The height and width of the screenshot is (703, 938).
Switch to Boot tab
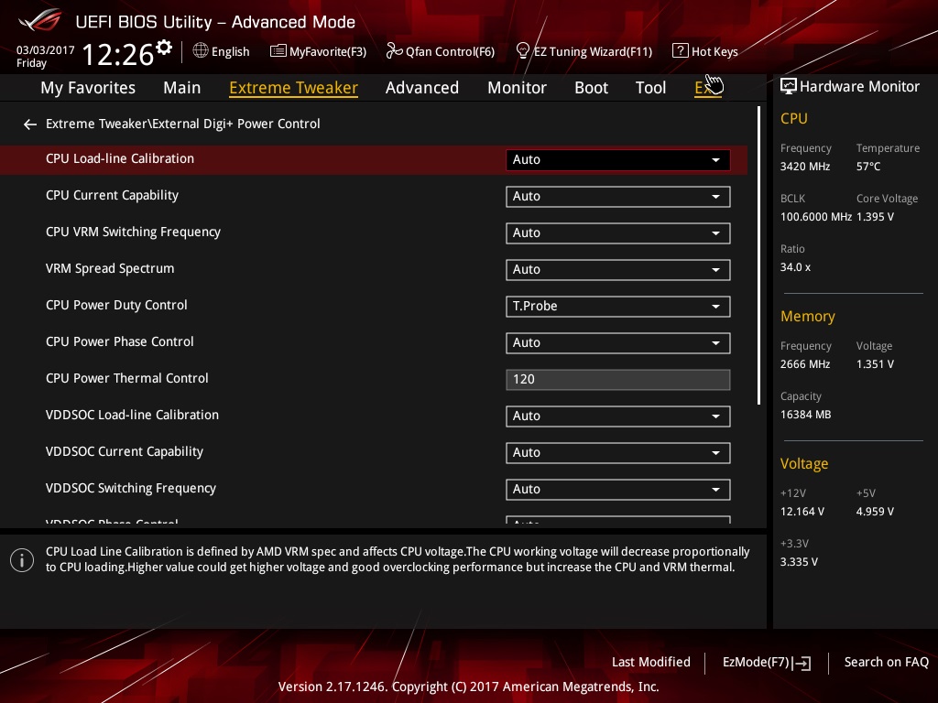pos(591,88)
